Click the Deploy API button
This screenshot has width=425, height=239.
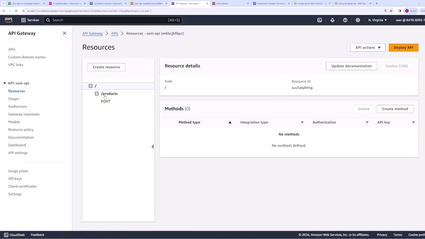click(x=403, y=47)
